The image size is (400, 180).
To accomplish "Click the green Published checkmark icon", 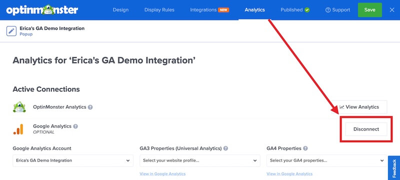I will point(307,10).
